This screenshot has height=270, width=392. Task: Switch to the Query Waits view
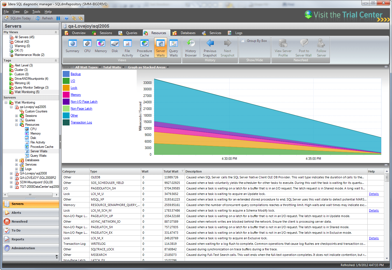tap(174, 47)
